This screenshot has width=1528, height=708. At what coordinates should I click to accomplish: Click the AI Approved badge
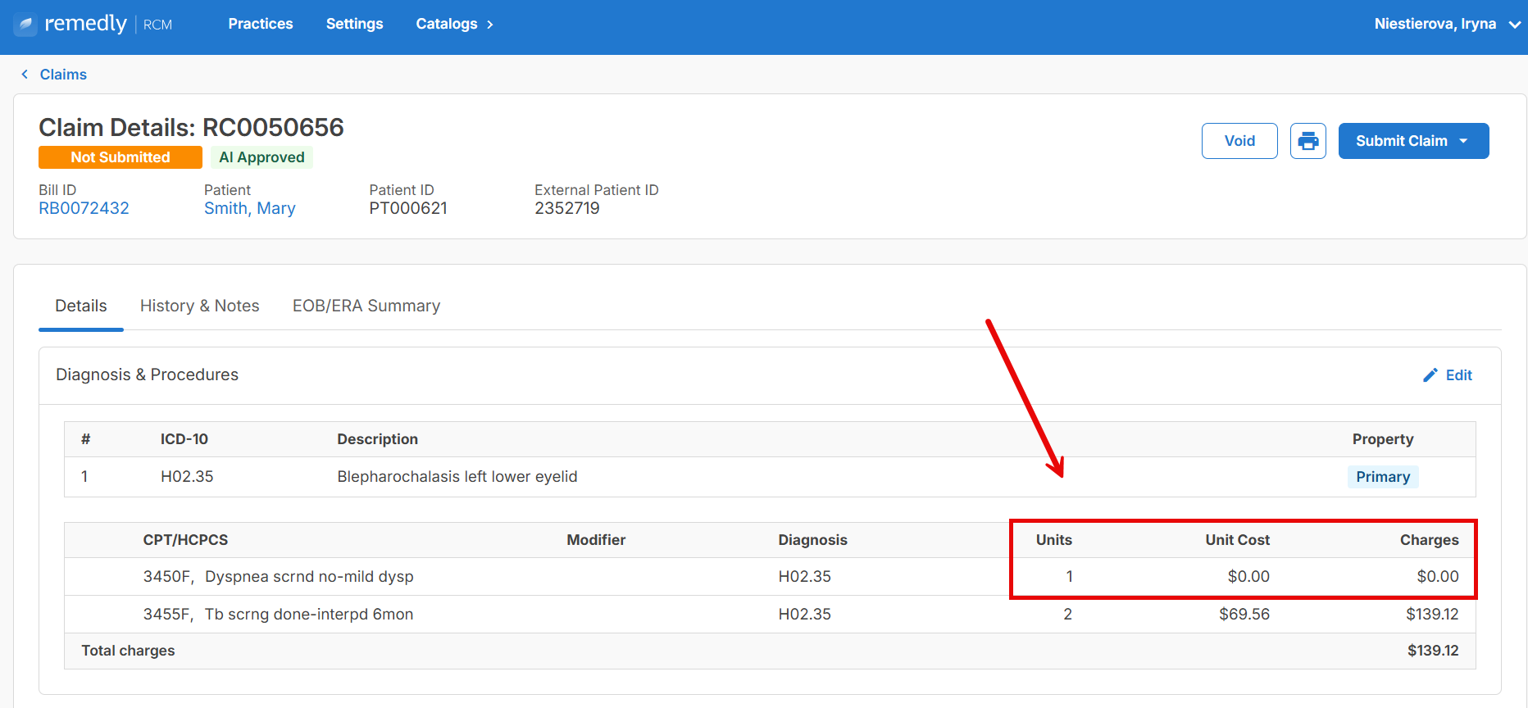[261, 157]
